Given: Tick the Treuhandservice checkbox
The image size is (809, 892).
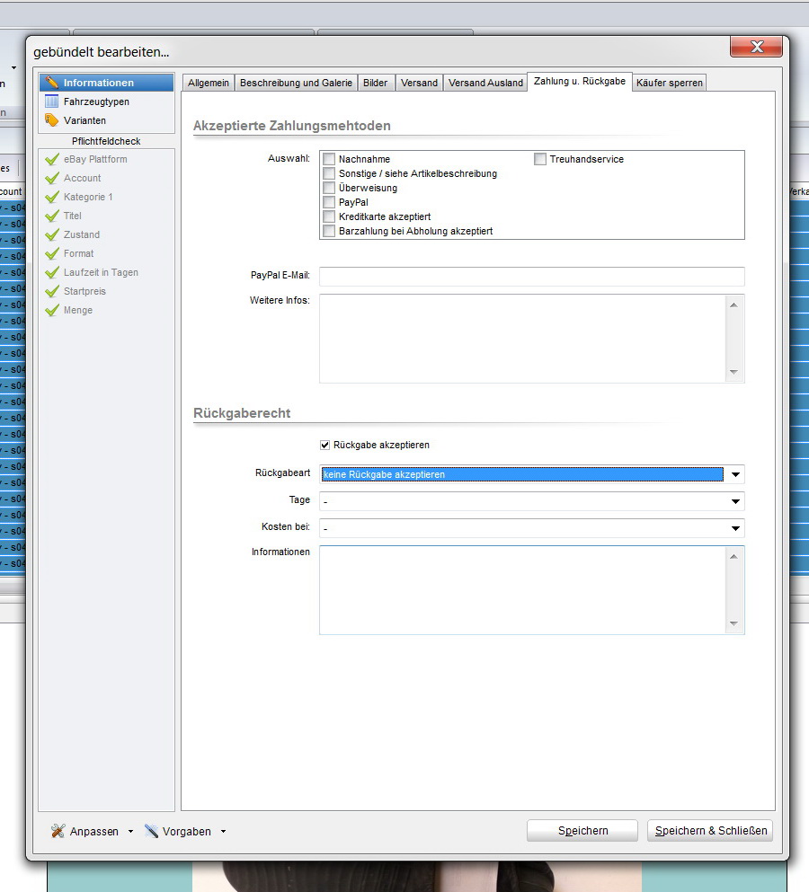Looking at the screenshot, I should [x=540, y=159].
